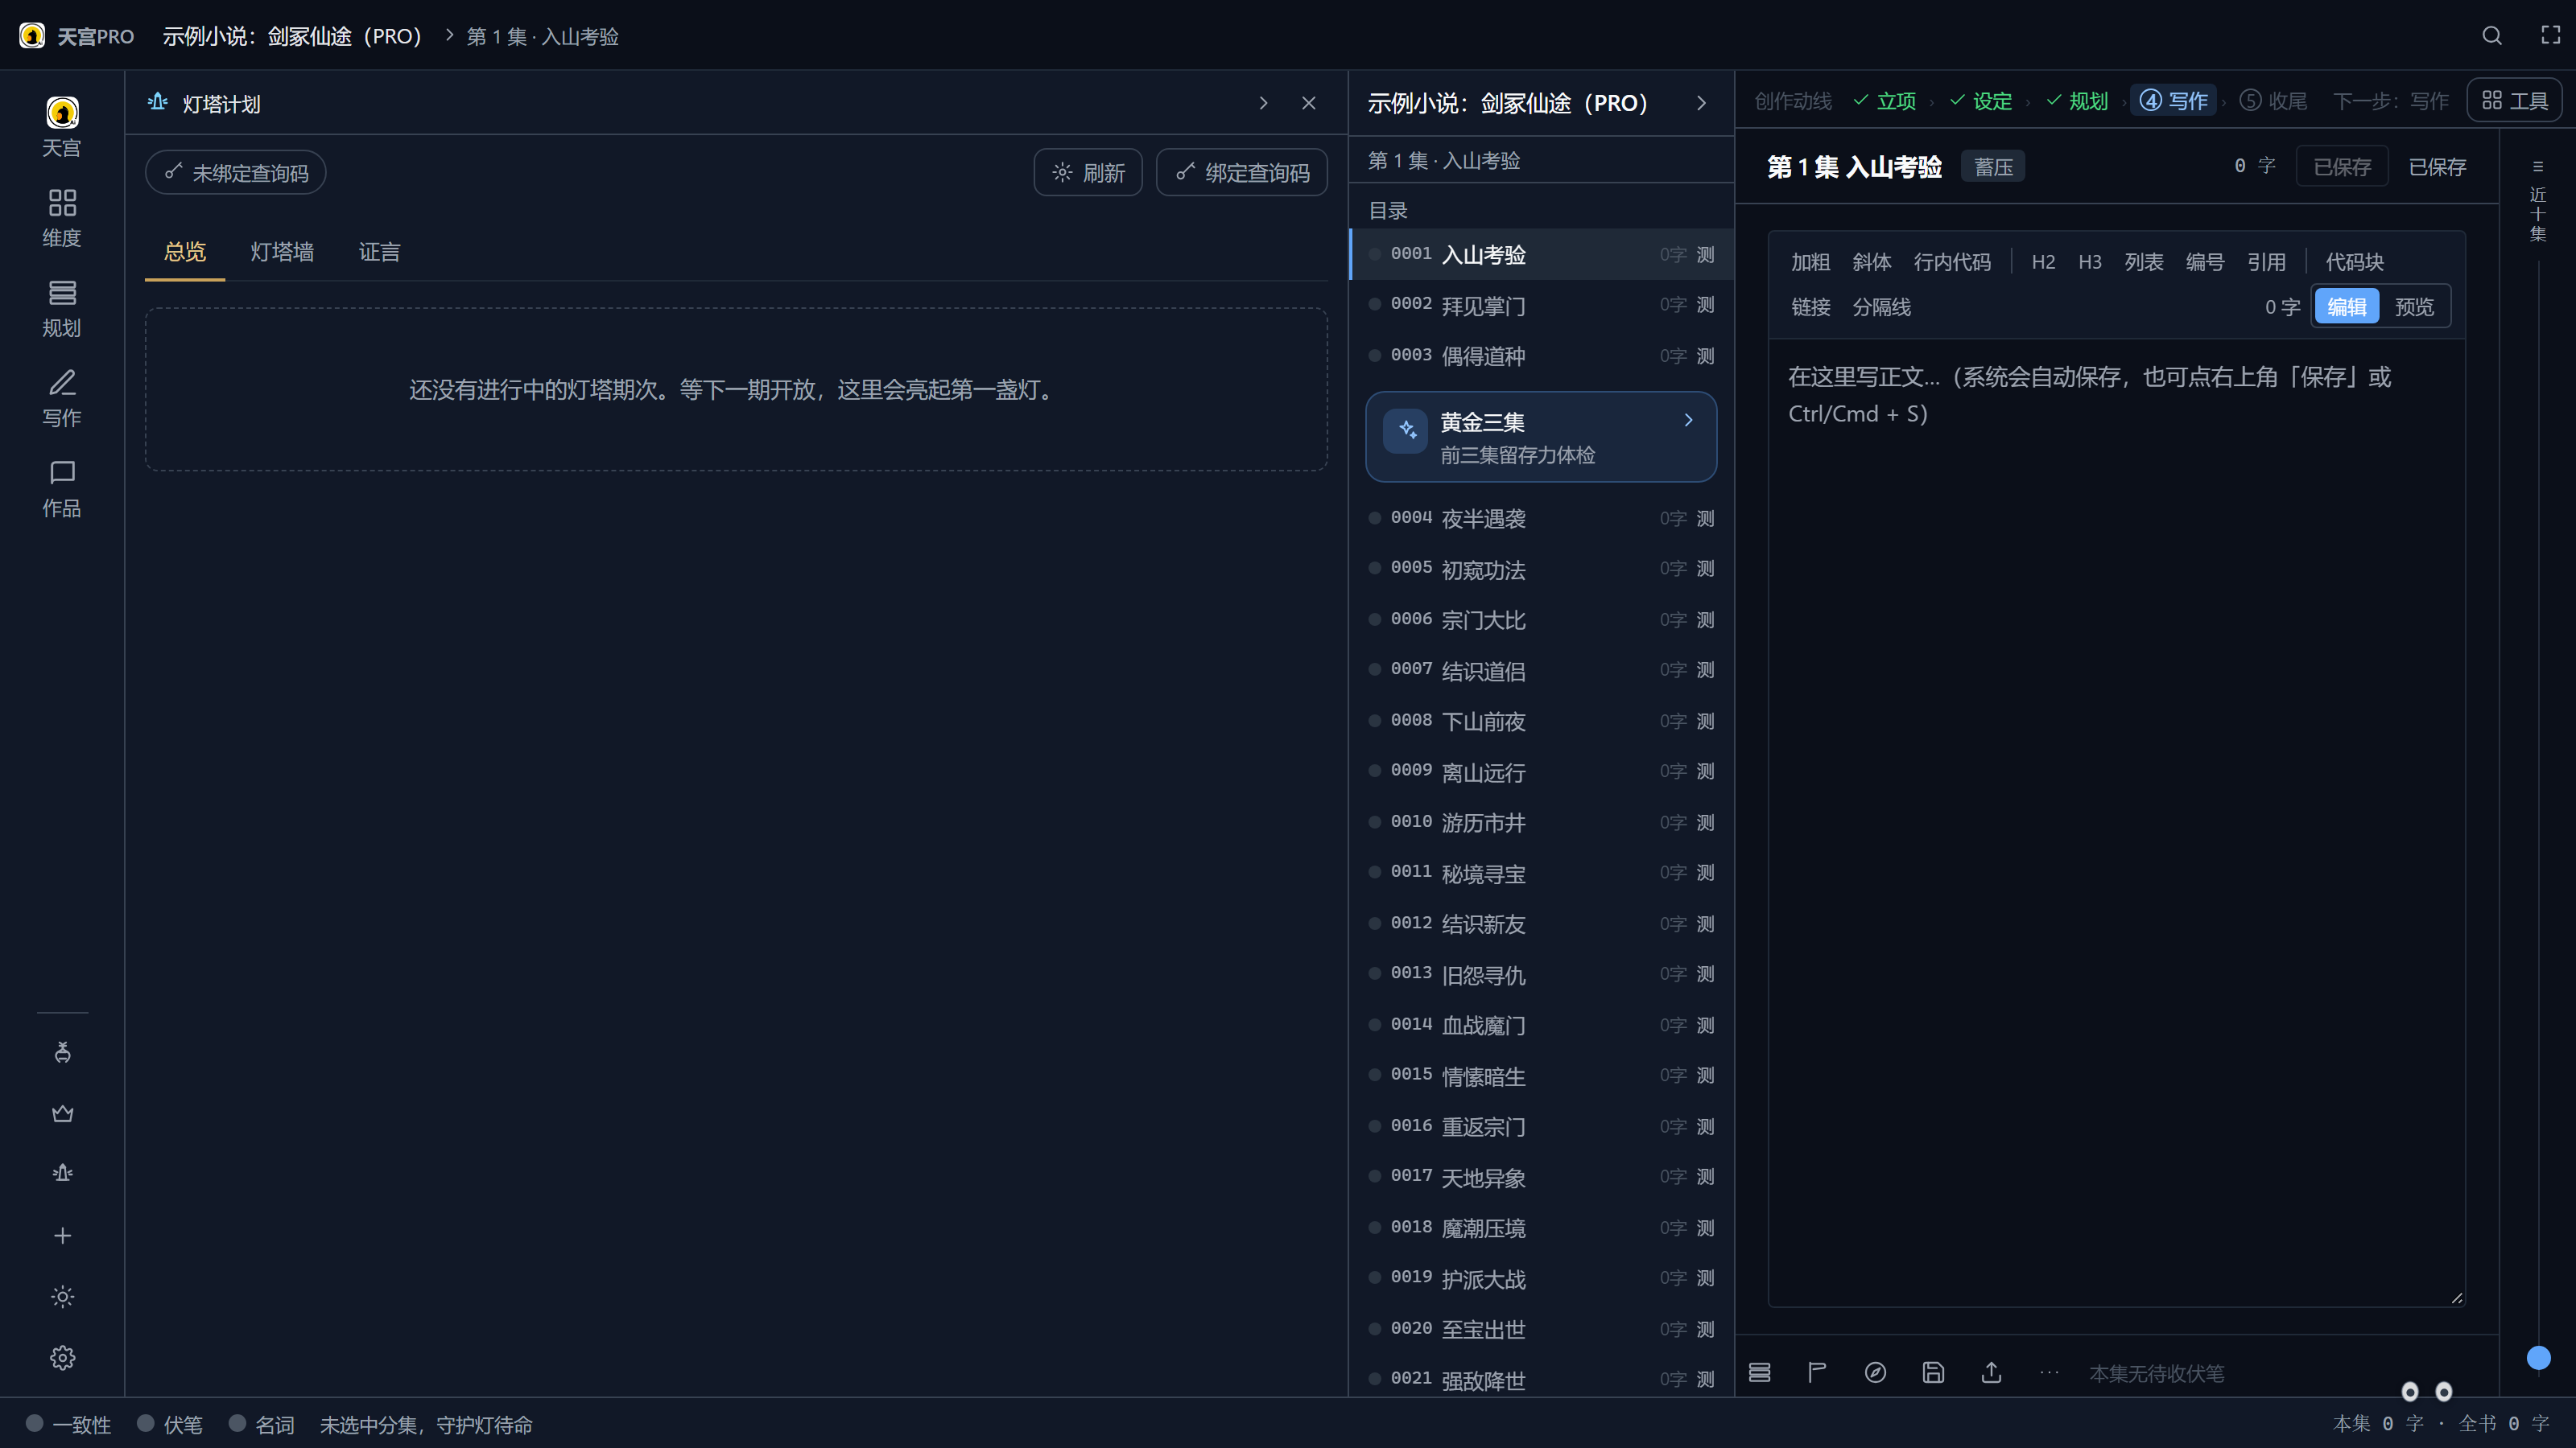Click the stacked layers icon in editor footer
Image resolution: width=2576 pixels, height=1448 pixels.
pos(1759,1372)
